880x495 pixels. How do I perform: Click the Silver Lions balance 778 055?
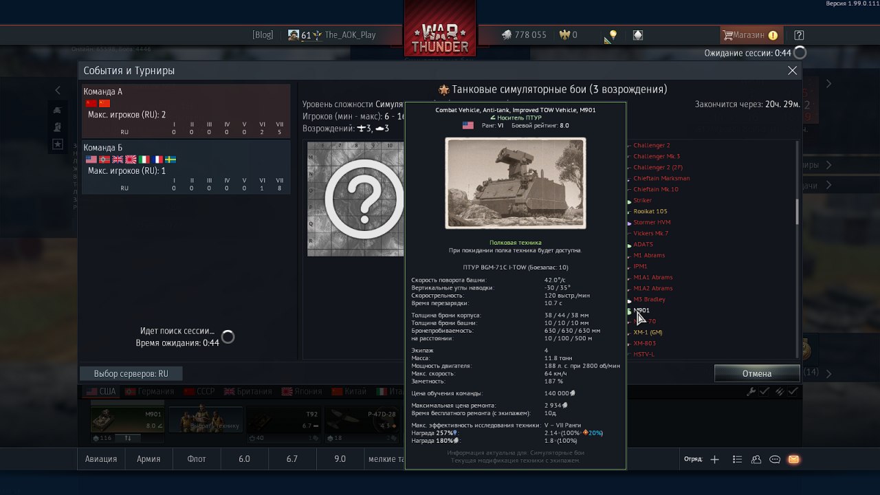pyautogui.click(x=524, y=35)
